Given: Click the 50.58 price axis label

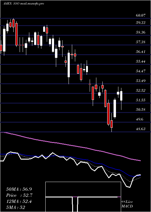Looking at the screenshot, I should [141, 109].
